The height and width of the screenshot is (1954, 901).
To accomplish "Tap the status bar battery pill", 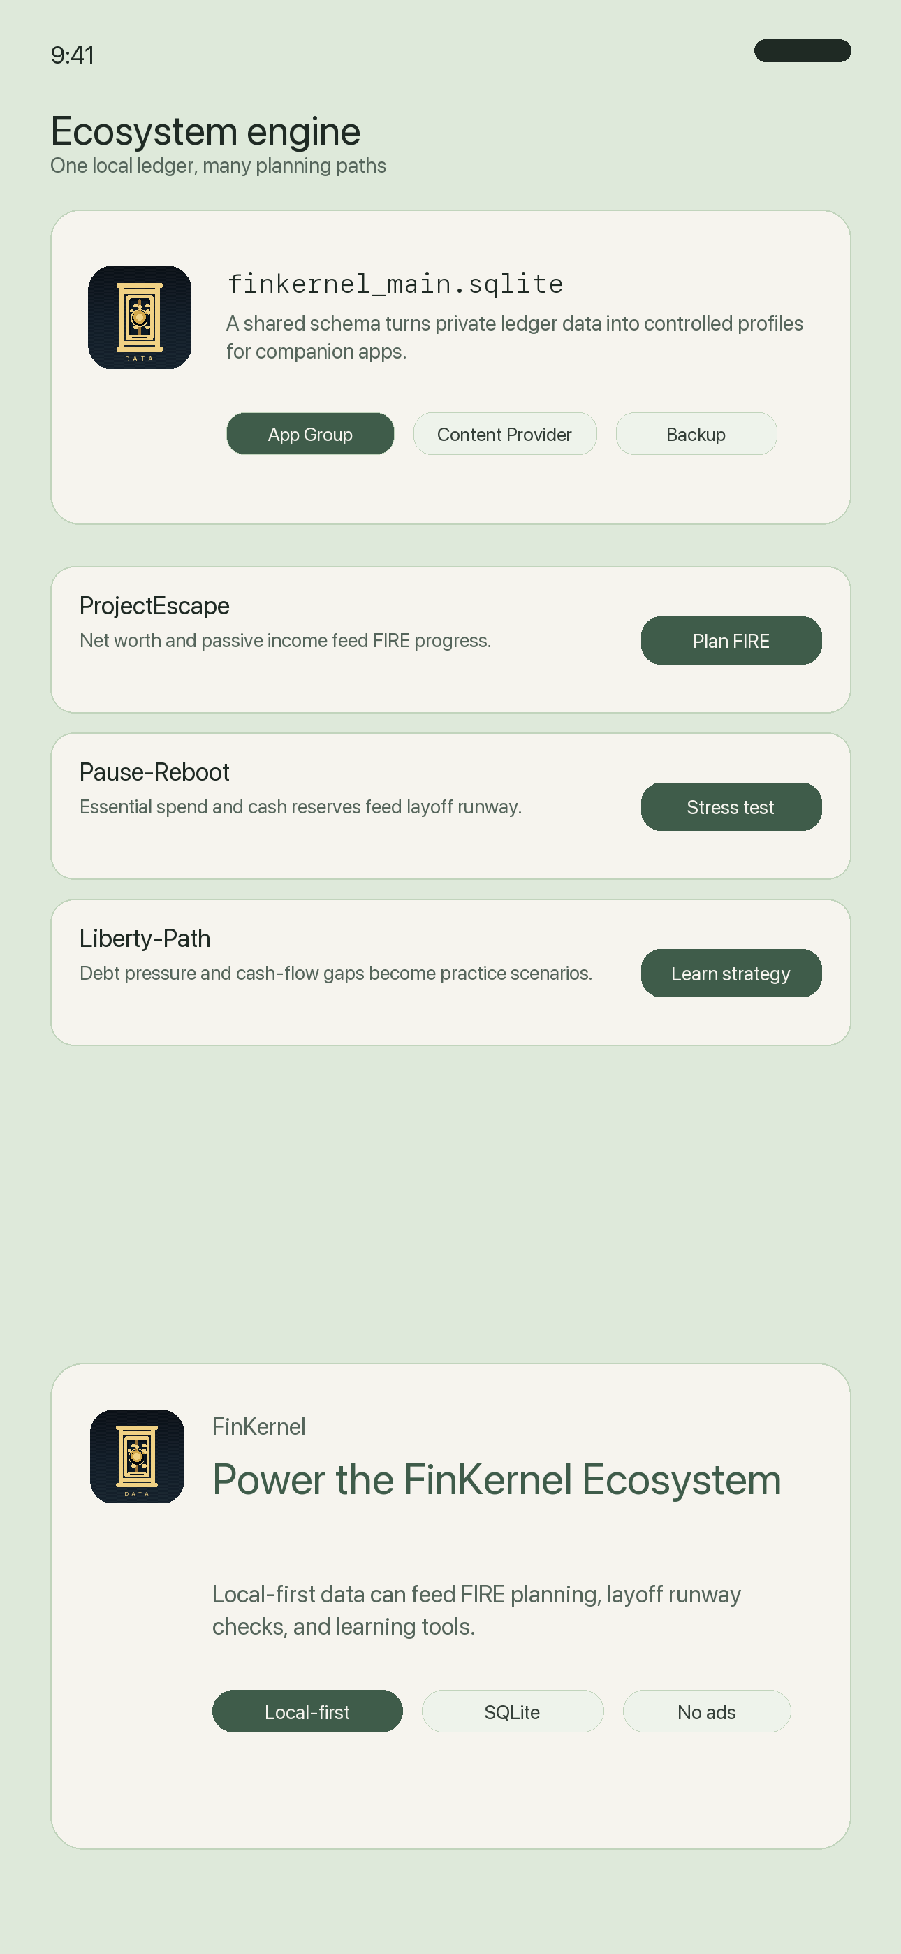I will point(803,51).
